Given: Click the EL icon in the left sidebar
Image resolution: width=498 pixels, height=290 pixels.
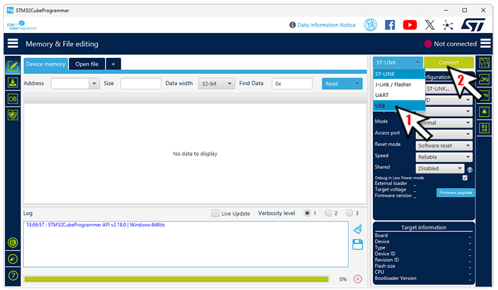Looking at the screenshot, I should coord(12,243).
